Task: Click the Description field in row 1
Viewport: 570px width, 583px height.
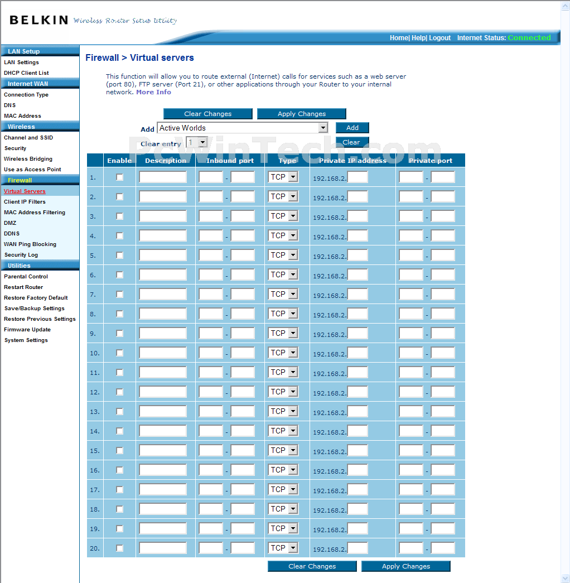Action: click(163, 177)
